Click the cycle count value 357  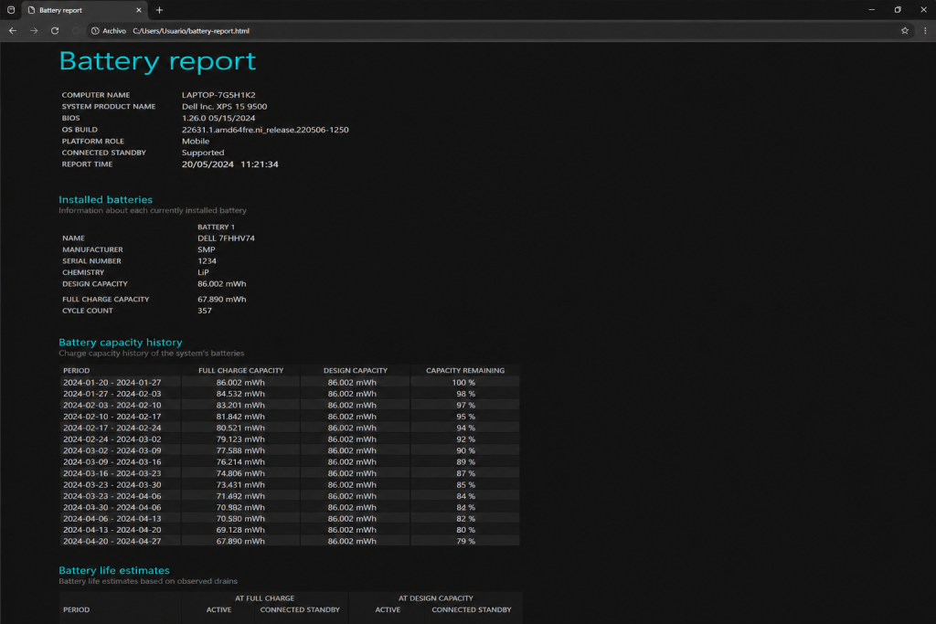pyautogui.click(x=205, y=311)
